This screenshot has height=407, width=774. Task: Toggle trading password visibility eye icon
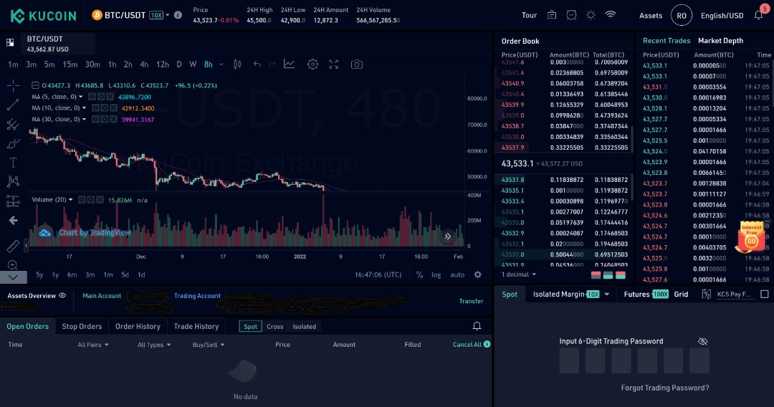[702, 342]
